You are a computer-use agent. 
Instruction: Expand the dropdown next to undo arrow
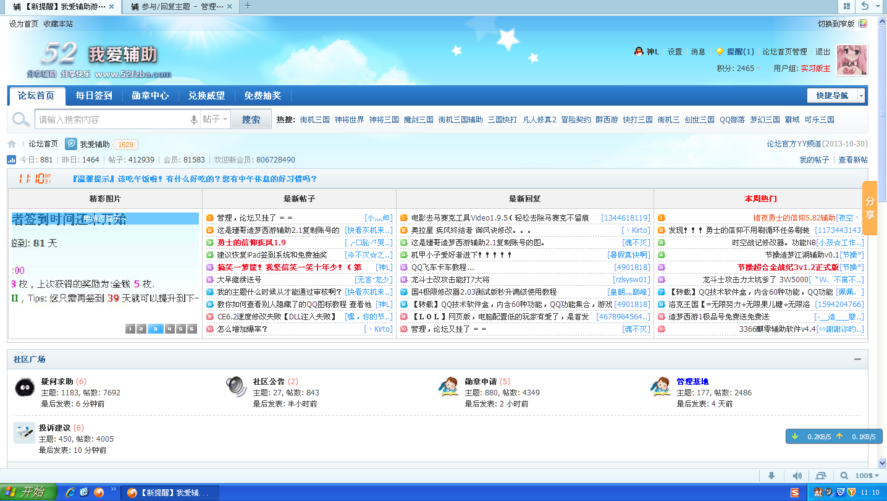click(x=879, y=6)
